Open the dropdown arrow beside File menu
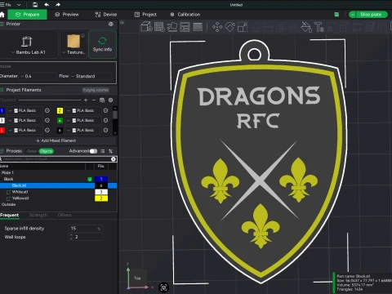This screenshot has height=294, width=392. click(19, 5)
